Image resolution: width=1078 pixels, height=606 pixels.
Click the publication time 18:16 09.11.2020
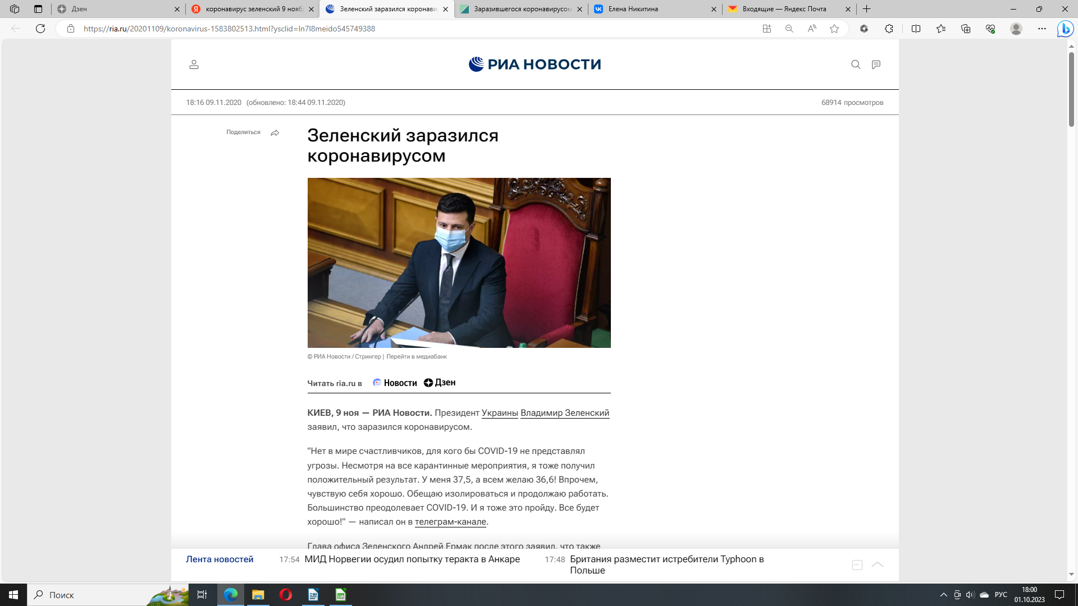coord(213,103)
